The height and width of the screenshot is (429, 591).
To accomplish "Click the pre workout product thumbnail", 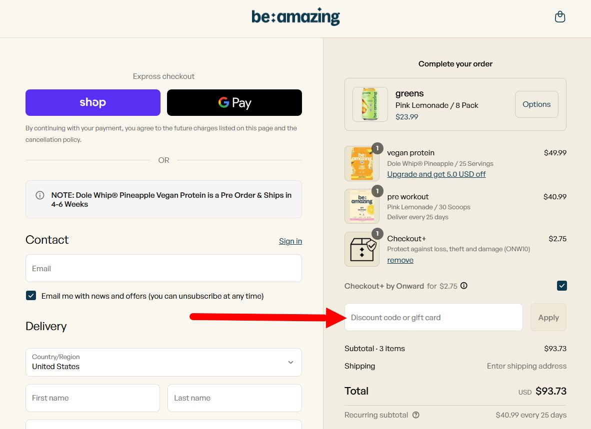I will click(x=362, y=206).
